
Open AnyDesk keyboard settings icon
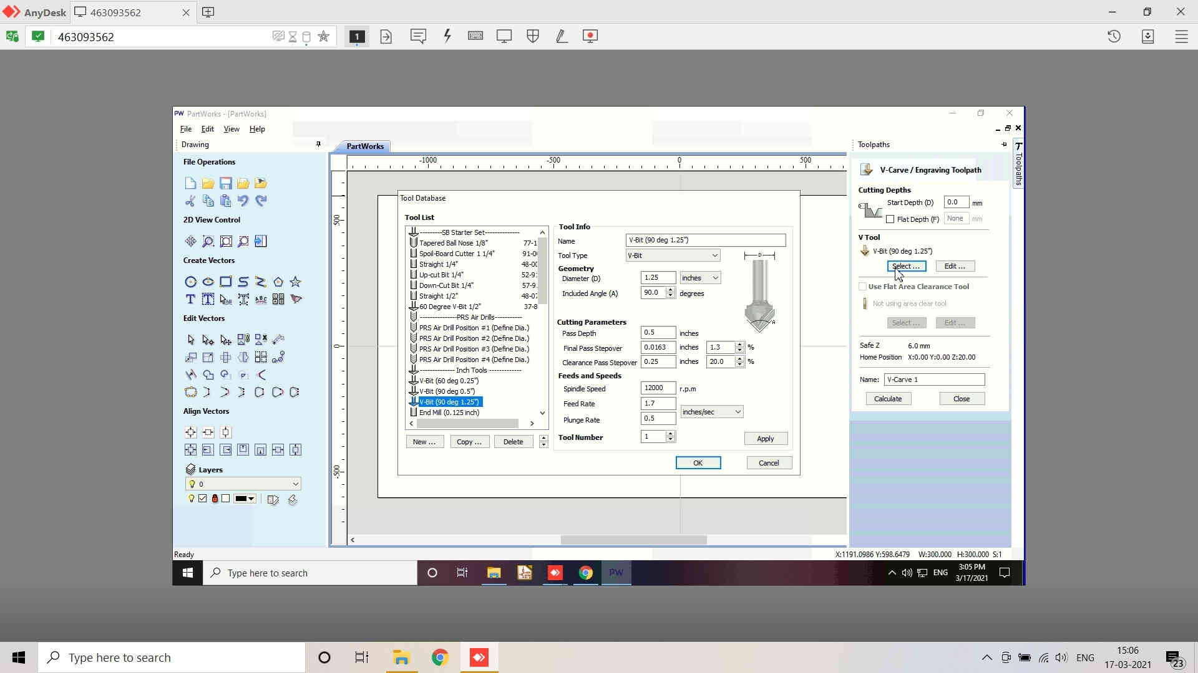tap(475, 36)
